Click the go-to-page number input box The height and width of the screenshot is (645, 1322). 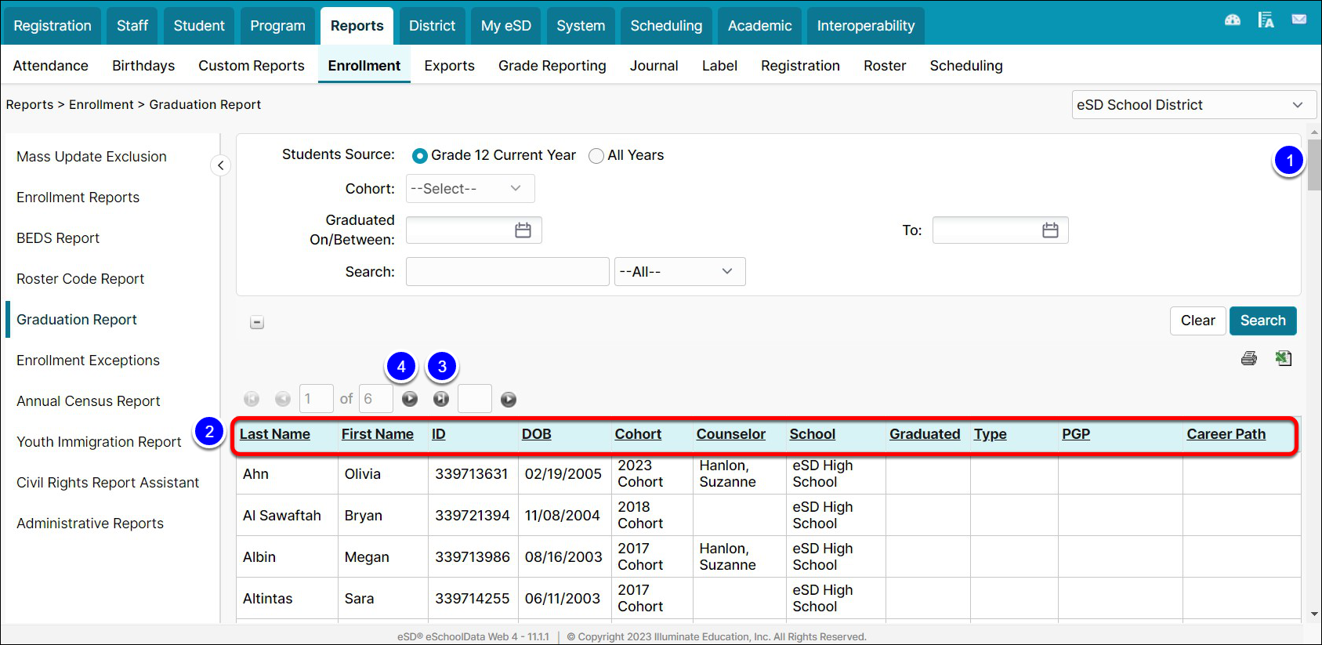point(475,399)
